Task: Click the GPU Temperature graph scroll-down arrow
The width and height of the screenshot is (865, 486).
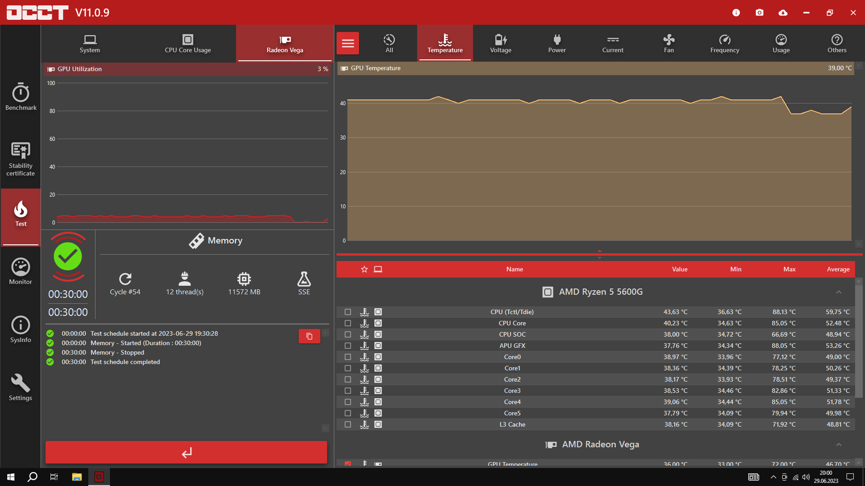Action: (859, 243)
